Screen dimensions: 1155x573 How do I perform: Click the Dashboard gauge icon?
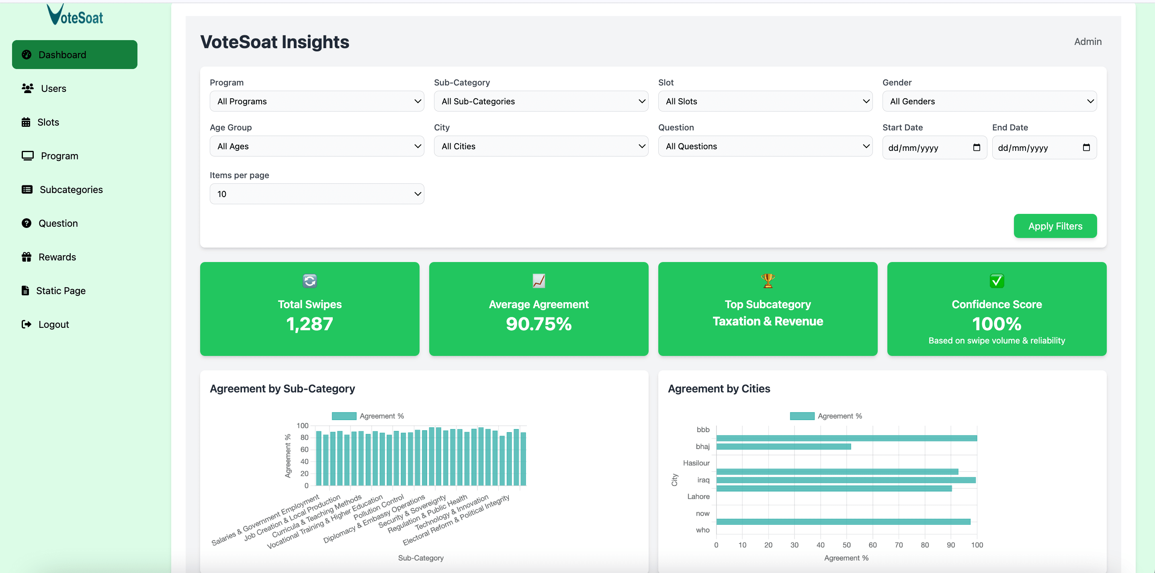(27, 55)
